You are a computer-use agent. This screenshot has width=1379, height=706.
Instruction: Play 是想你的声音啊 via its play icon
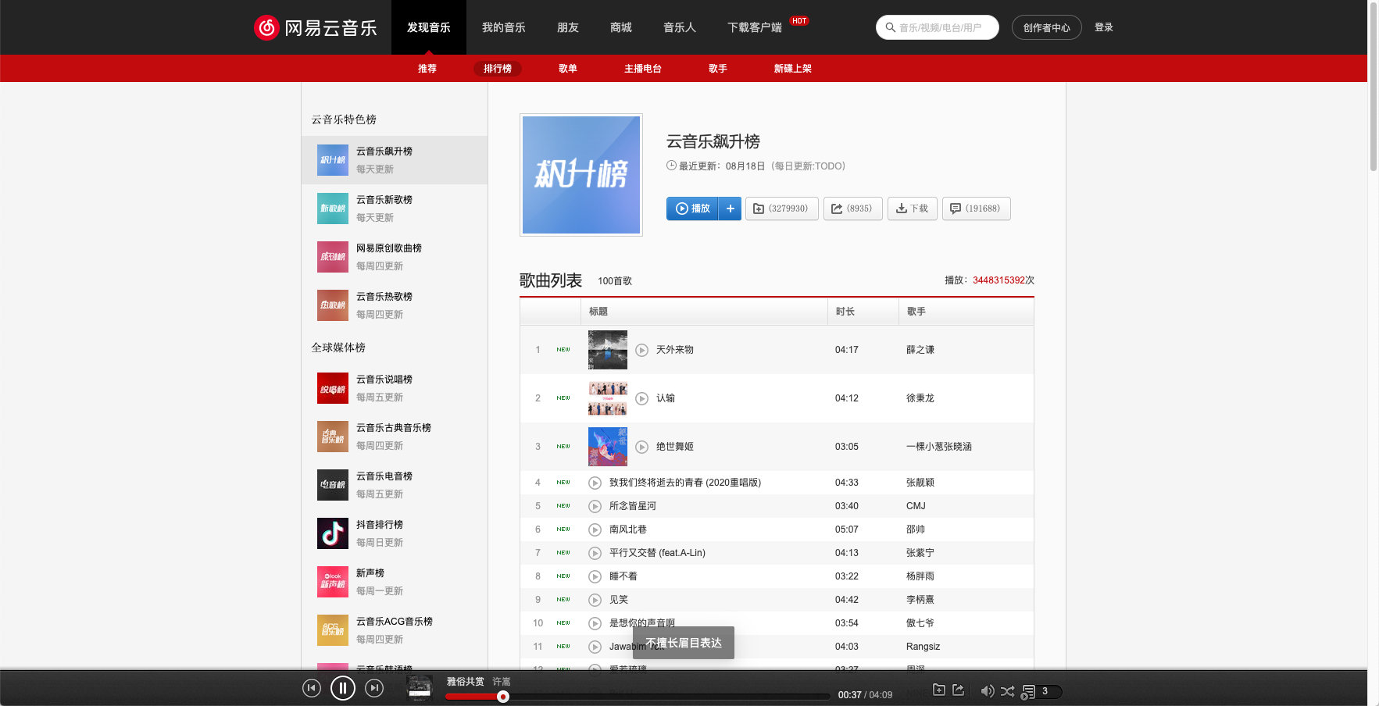[x=595, y=623]
